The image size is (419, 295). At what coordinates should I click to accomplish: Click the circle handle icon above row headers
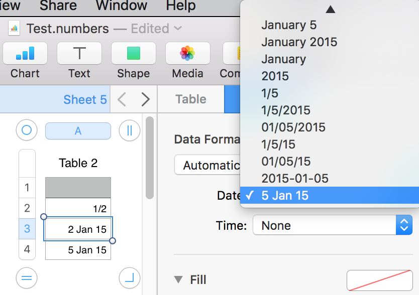pos(26,130)
